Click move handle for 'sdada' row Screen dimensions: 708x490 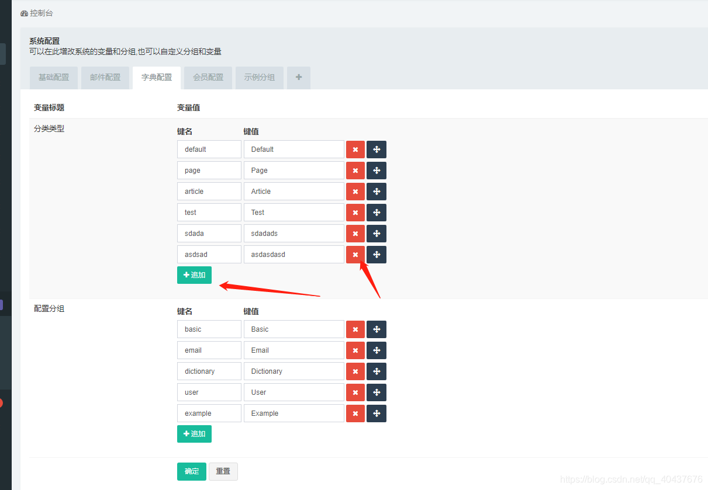(377, 234)
